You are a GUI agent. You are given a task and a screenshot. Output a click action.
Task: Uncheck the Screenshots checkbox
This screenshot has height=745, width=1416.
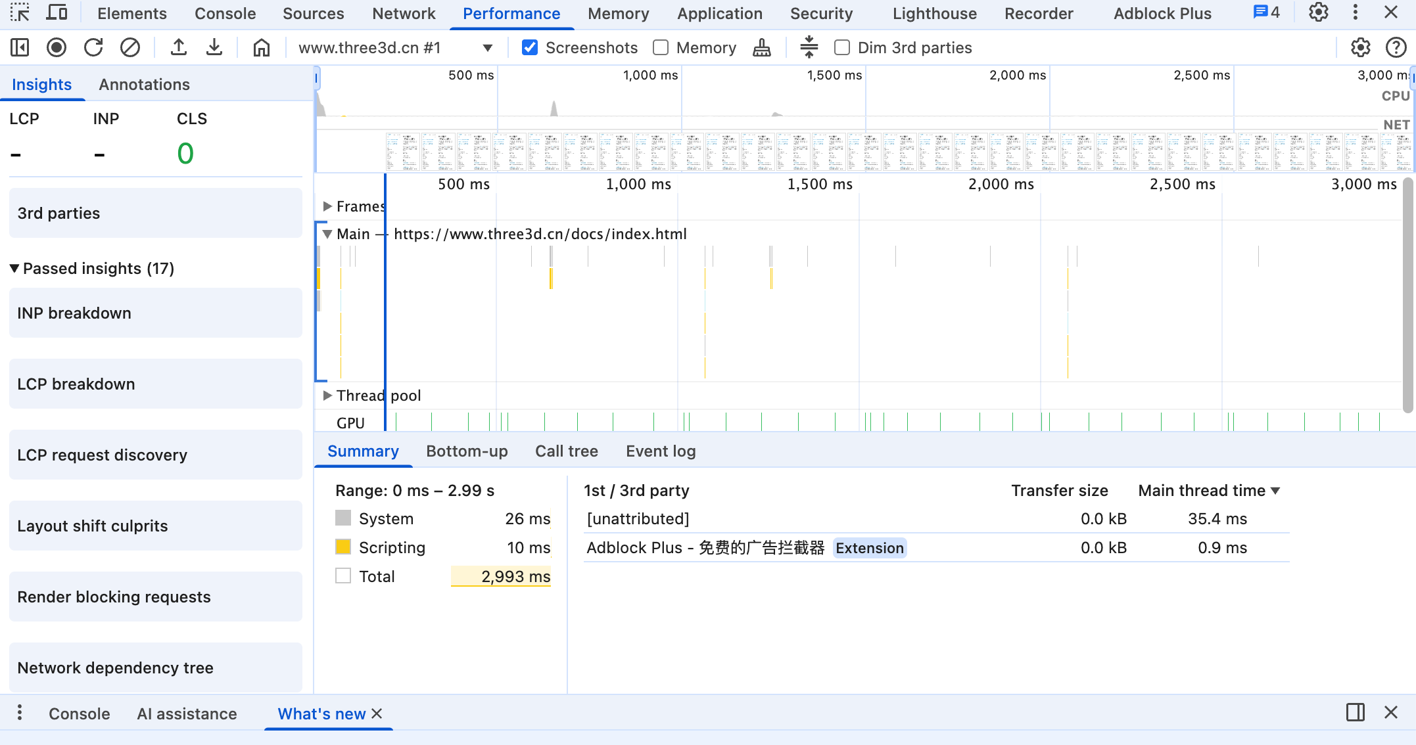click(x=530, y=47)
